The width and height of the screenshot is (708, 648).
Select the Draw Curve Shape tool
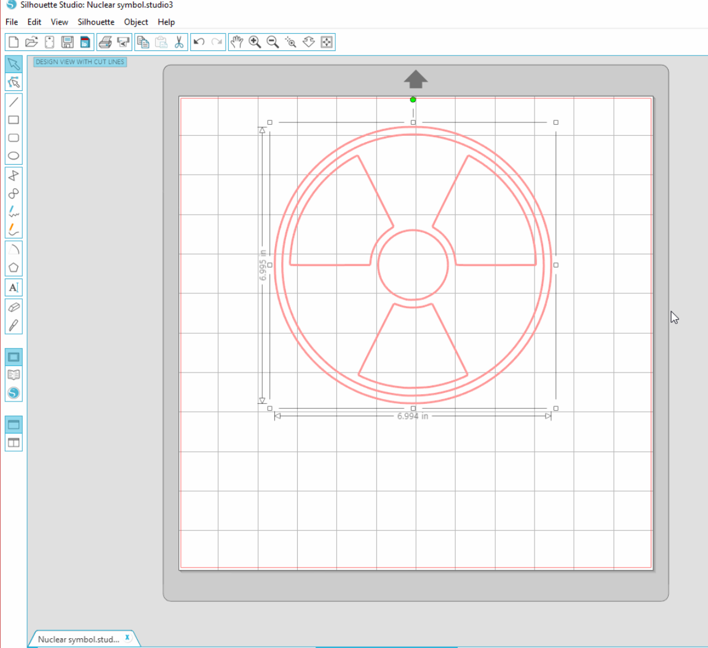pyautogui.click(x=14, y=194)
